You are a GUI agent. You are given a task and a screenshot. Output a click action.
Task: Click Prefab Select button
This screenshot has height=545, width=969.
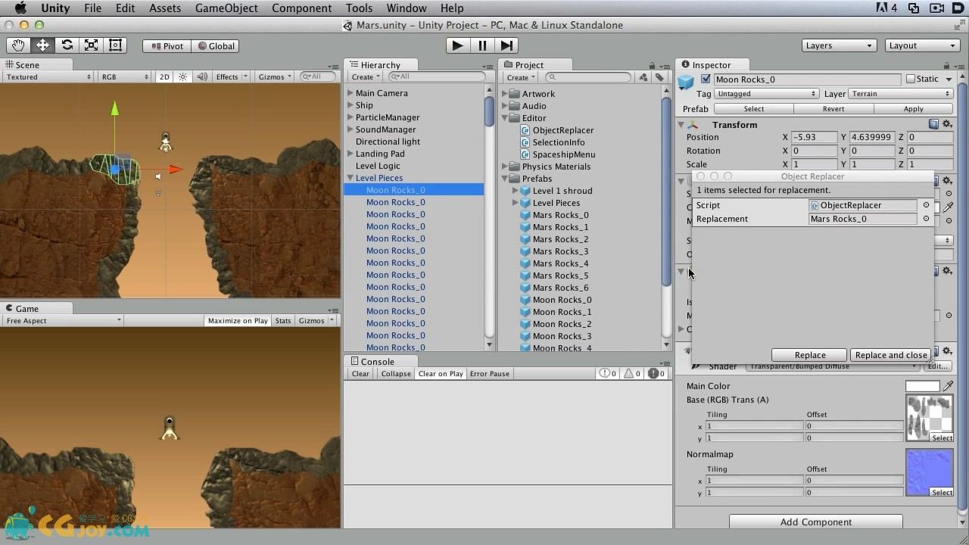(754, 109)
